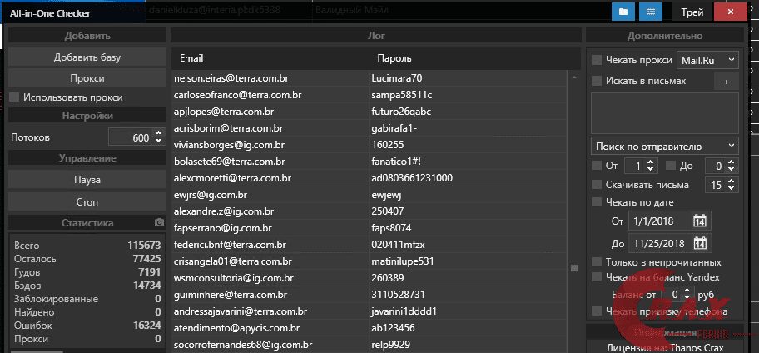Screen dimensions: 759x353
Task: Open the Прокси button
Action: click(x=87, y=78)
